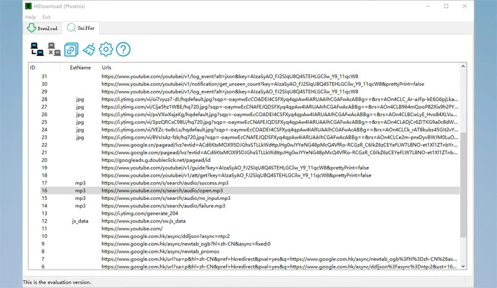
Task: Click the HiDownload app icon in title bar
Action: (x=28, y=6)
